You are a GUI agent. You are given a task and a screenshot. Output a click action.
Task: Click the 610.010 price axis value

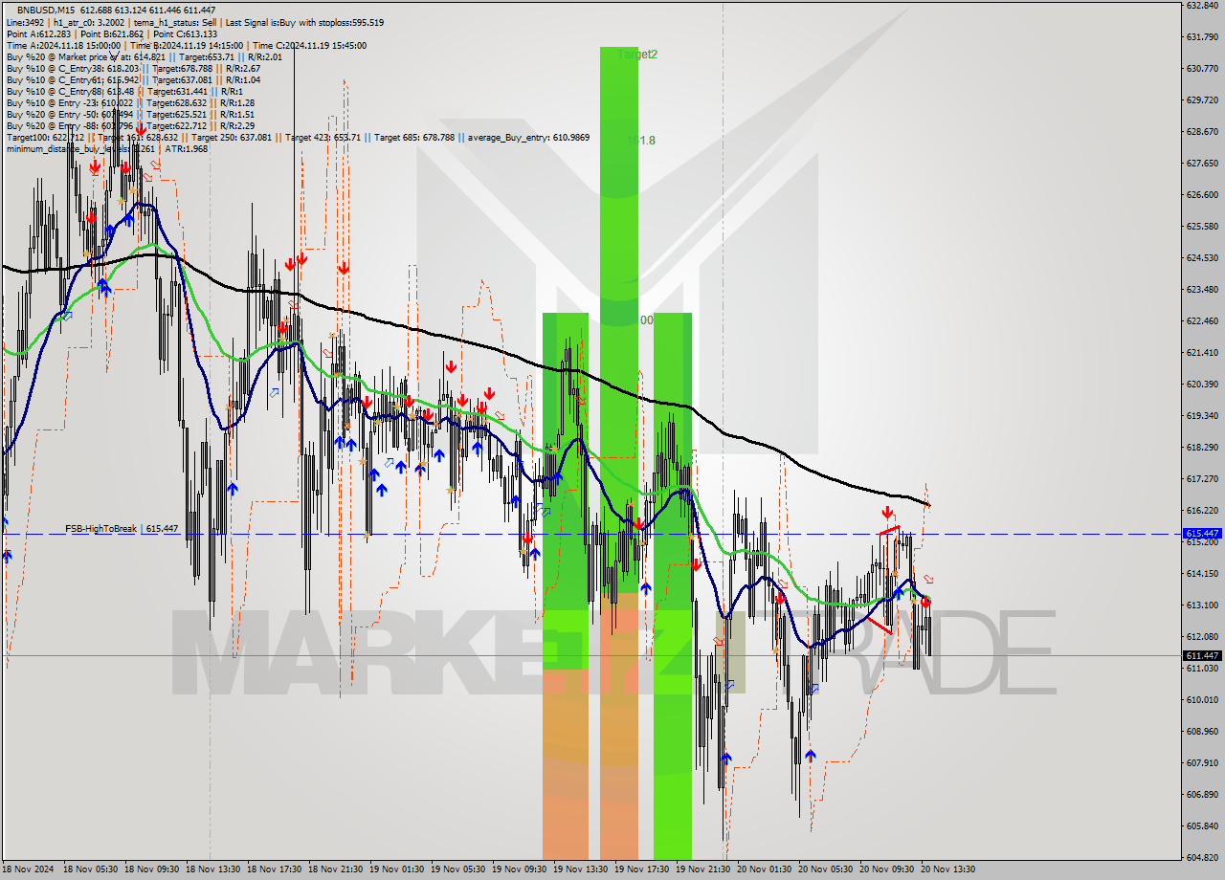point(1201,699)
